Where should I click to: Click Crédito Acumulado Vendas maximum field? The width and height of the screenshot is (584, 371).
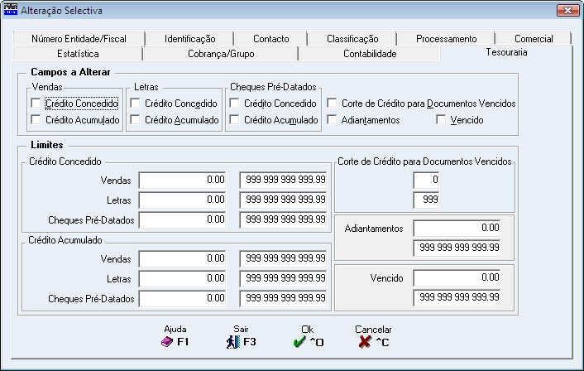283,258
